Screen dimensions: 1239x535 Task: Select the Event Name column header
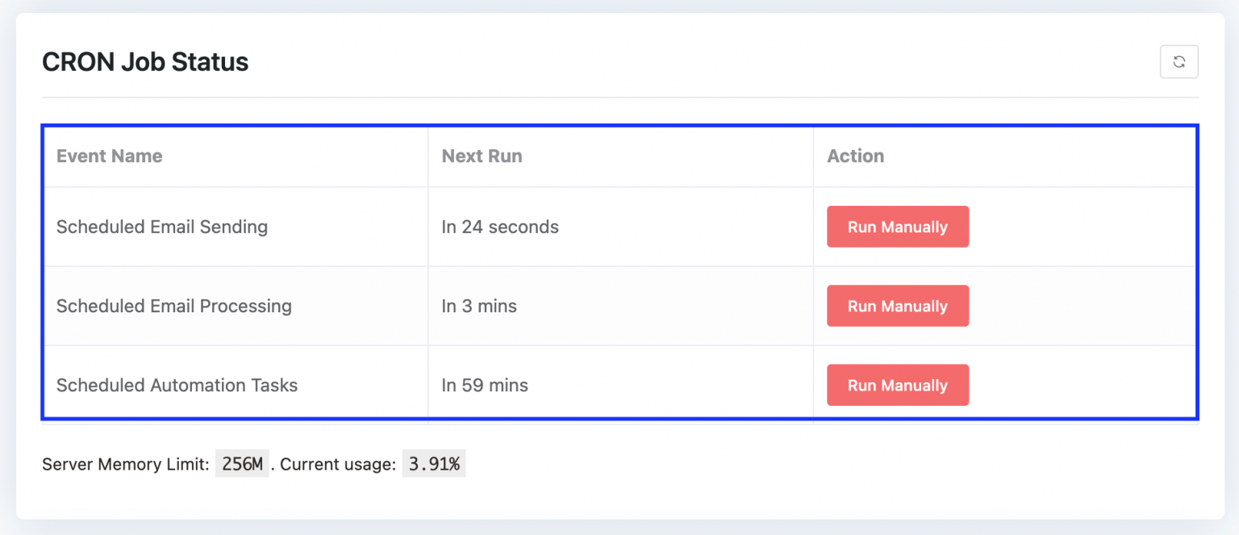click(x=109, y=156)
